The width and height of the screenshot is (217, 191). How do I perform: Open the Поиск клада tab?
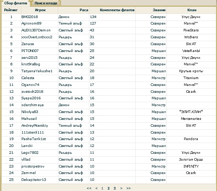(x=46, y=3)
